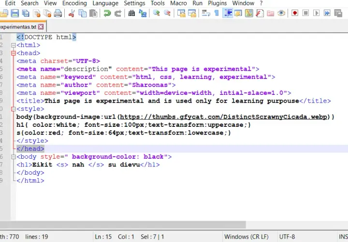Click the macro Playback icon
Viewport: 348px width, 242px height.
(x=316, y=14)
